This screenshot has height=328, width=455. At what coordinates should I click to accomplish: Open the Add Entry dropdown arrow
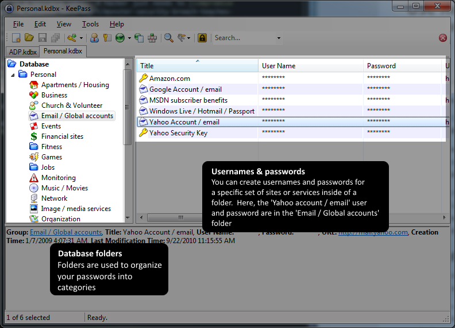tap(81, 38)
